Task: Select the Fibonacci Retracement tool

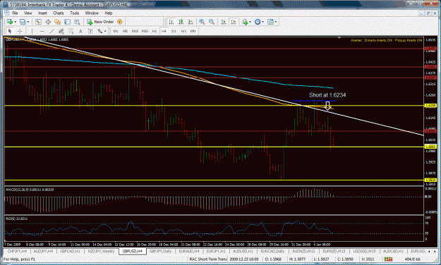Action: [x=71, y=31]
